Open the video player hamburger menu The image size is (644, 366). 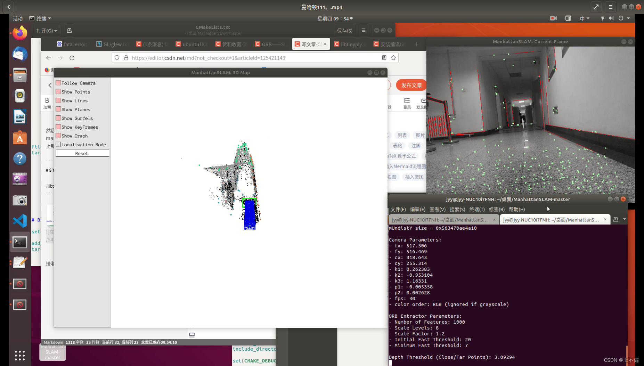[x=611, y=7]
